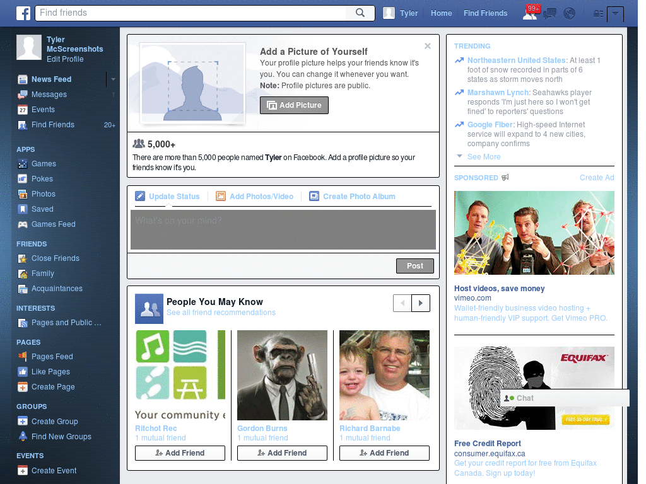
Task: Click the Like Pages thumbs-up icon
Action: 23,372
